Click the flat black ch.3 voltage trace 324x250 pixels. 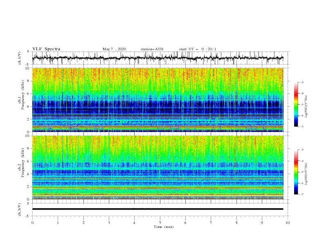click(x=157, y=209)
